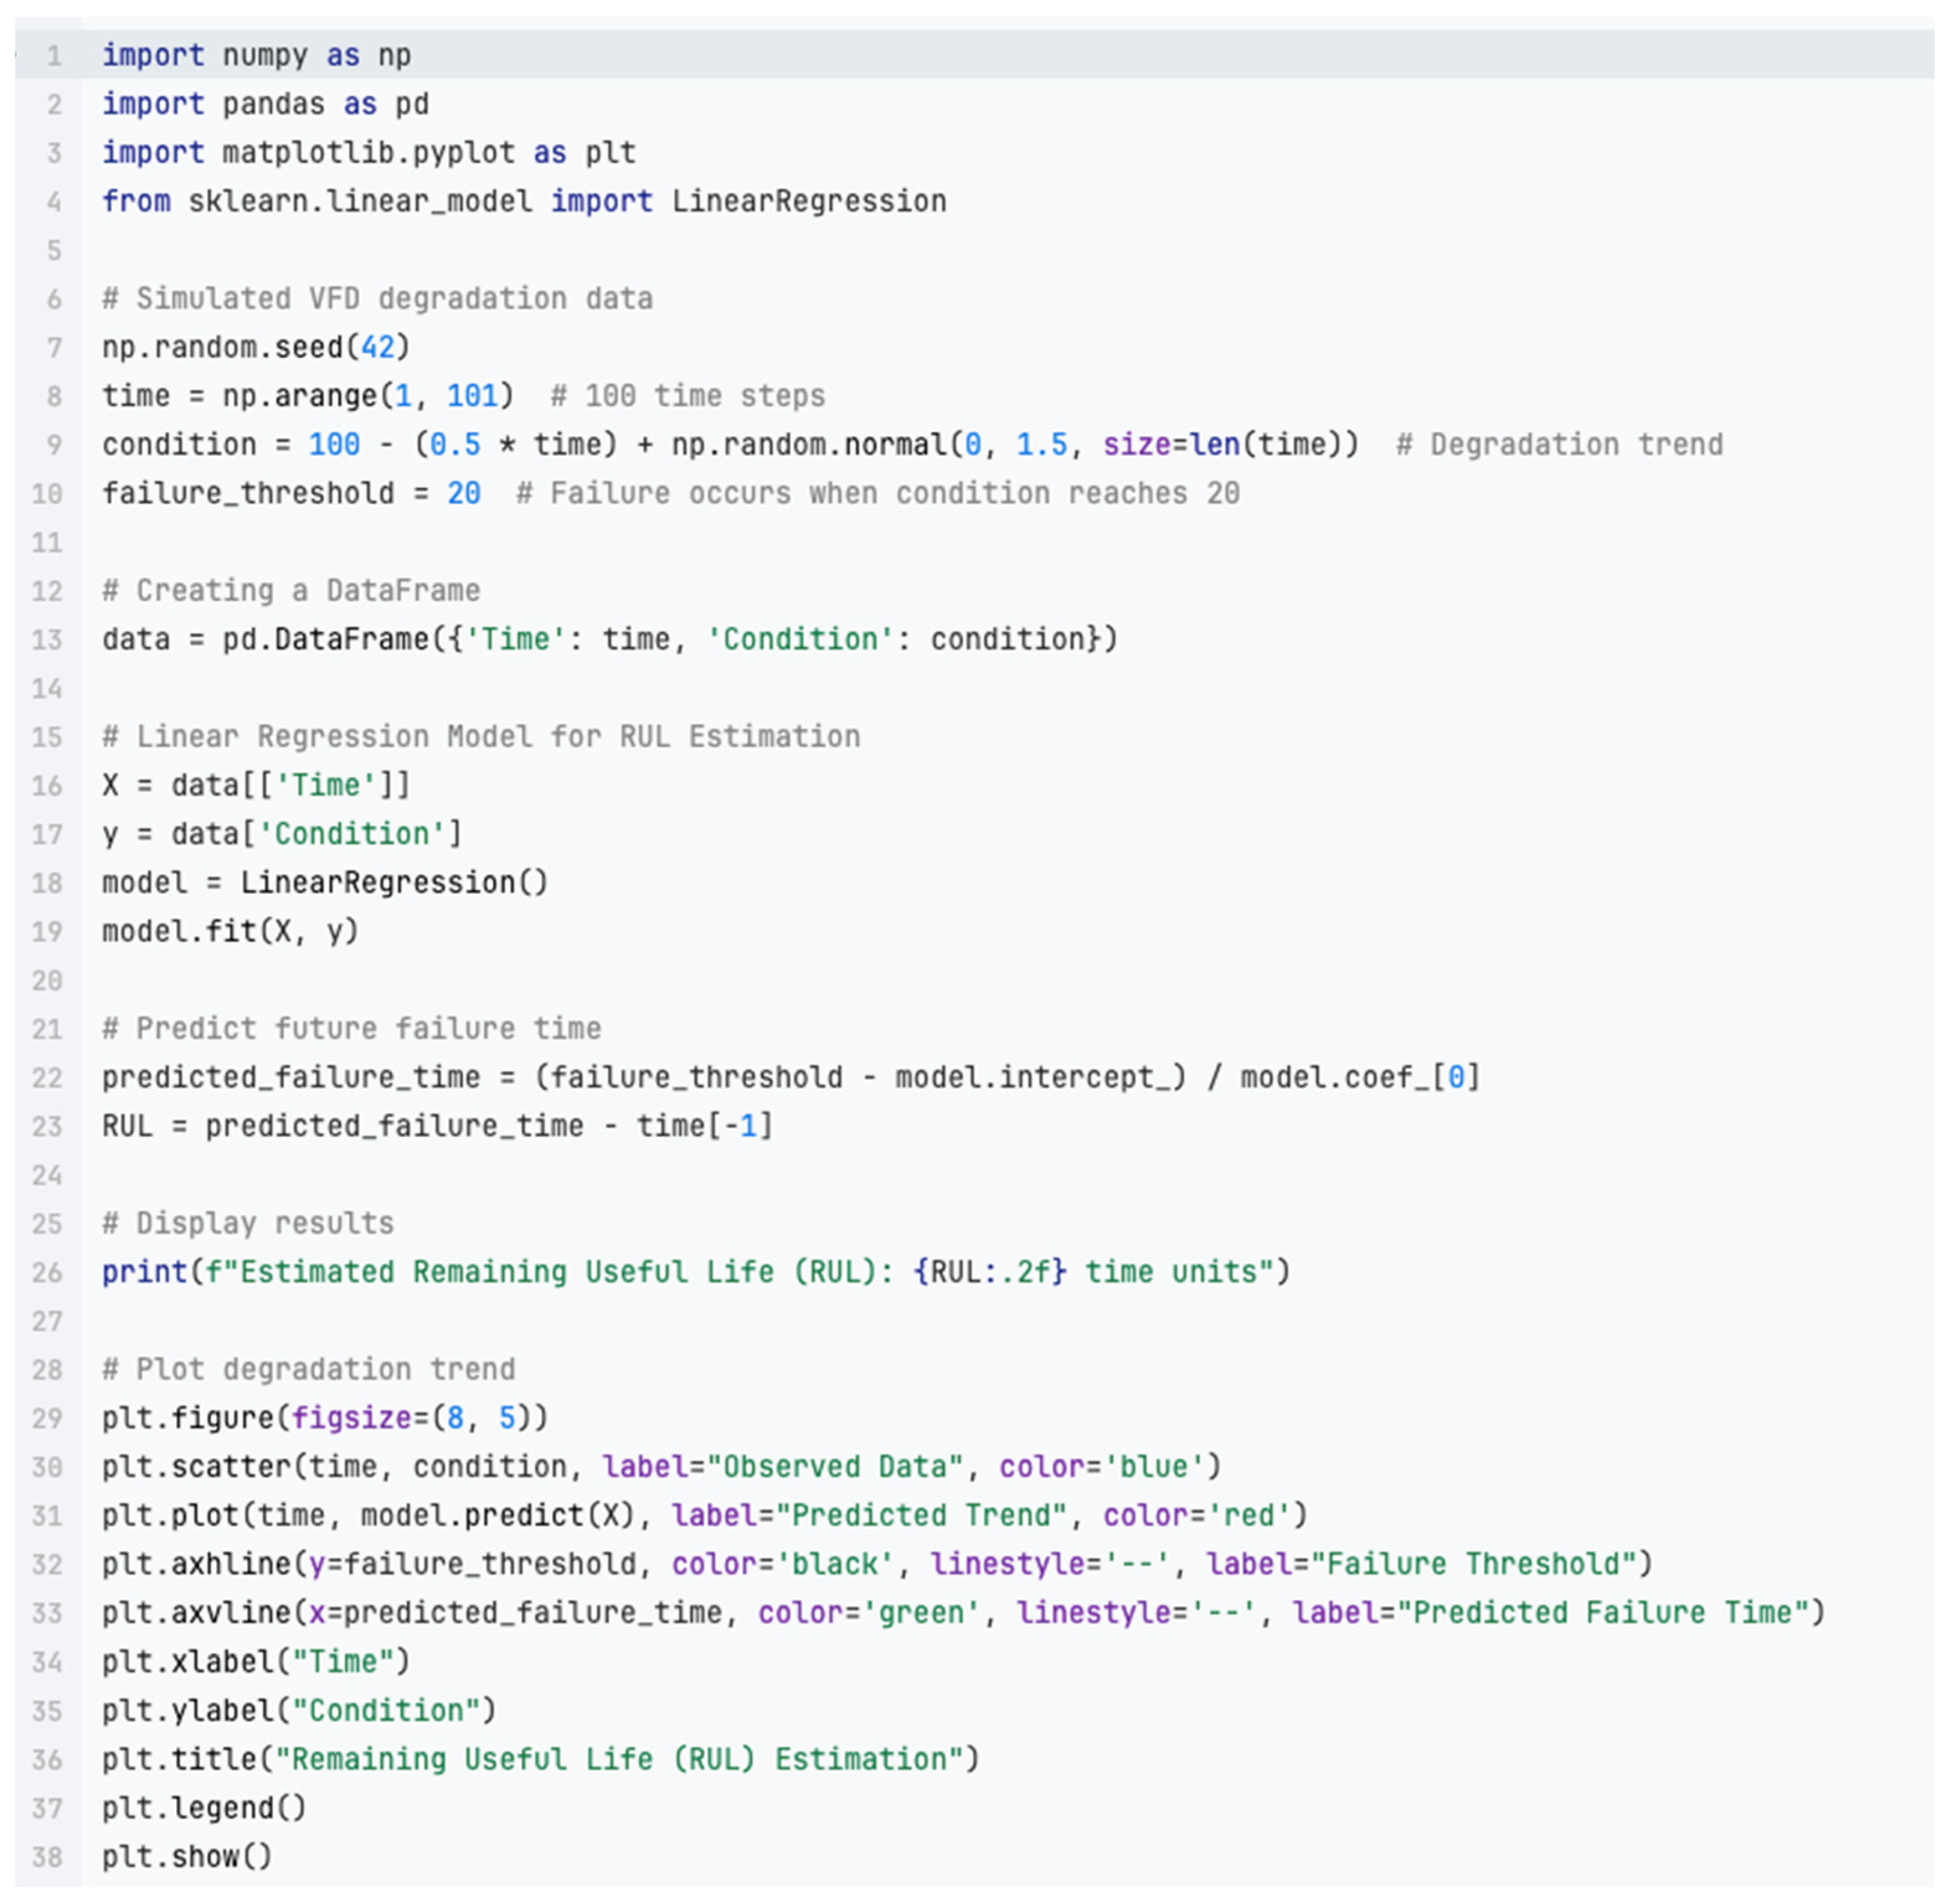Place cursor on failure_threshold assignment
1949x1904 pixels.
click(248, 494)
